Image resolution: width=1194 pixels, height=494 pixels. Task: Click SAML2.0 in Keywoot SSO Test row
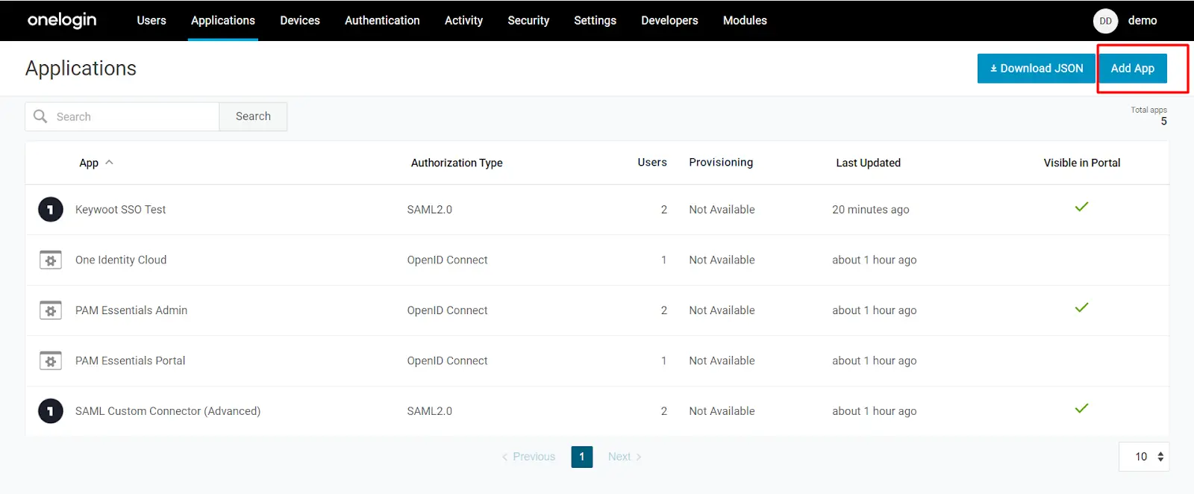click(429, 210)
